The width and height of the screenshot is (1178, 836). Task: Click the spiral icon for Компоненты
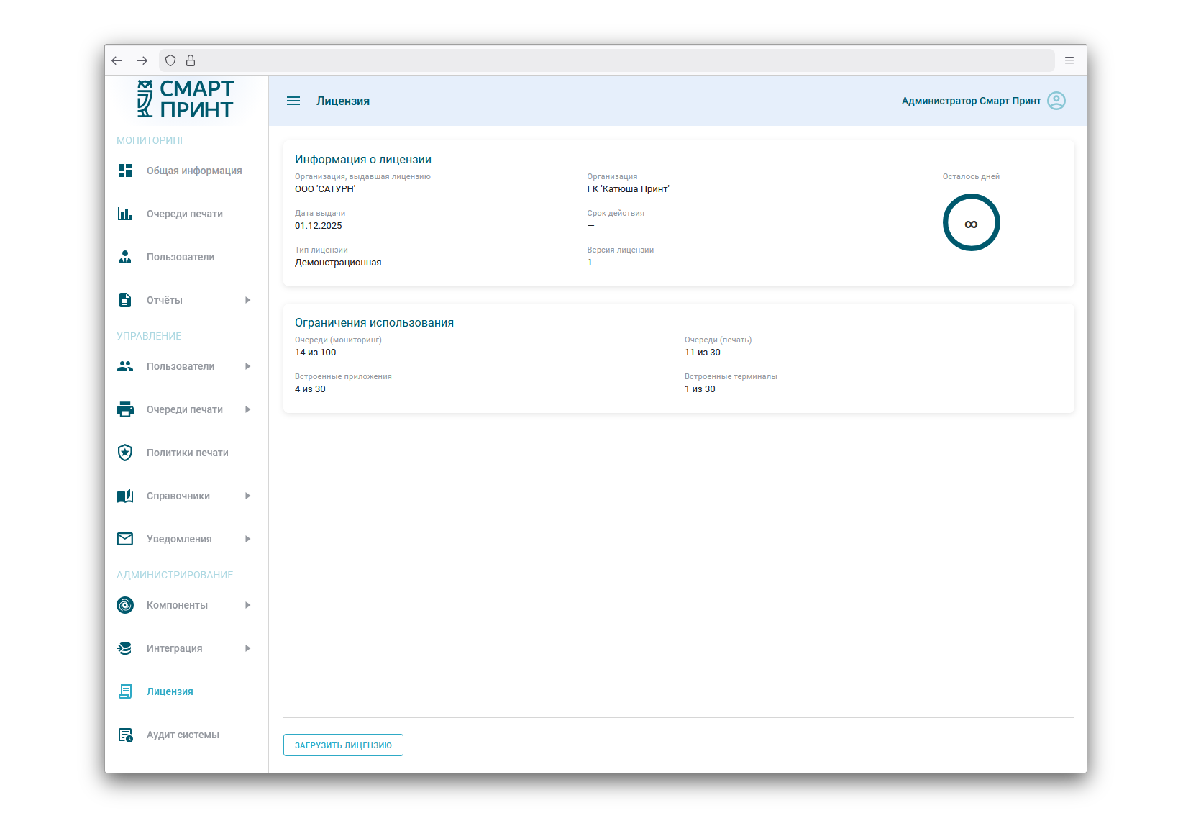125,605
